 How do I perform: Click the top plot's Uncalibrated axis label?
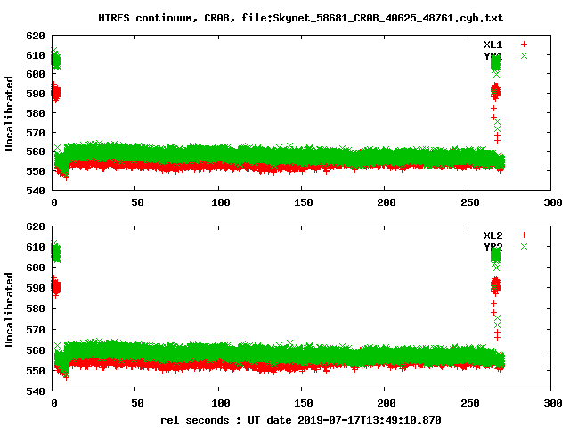point(9,113)
